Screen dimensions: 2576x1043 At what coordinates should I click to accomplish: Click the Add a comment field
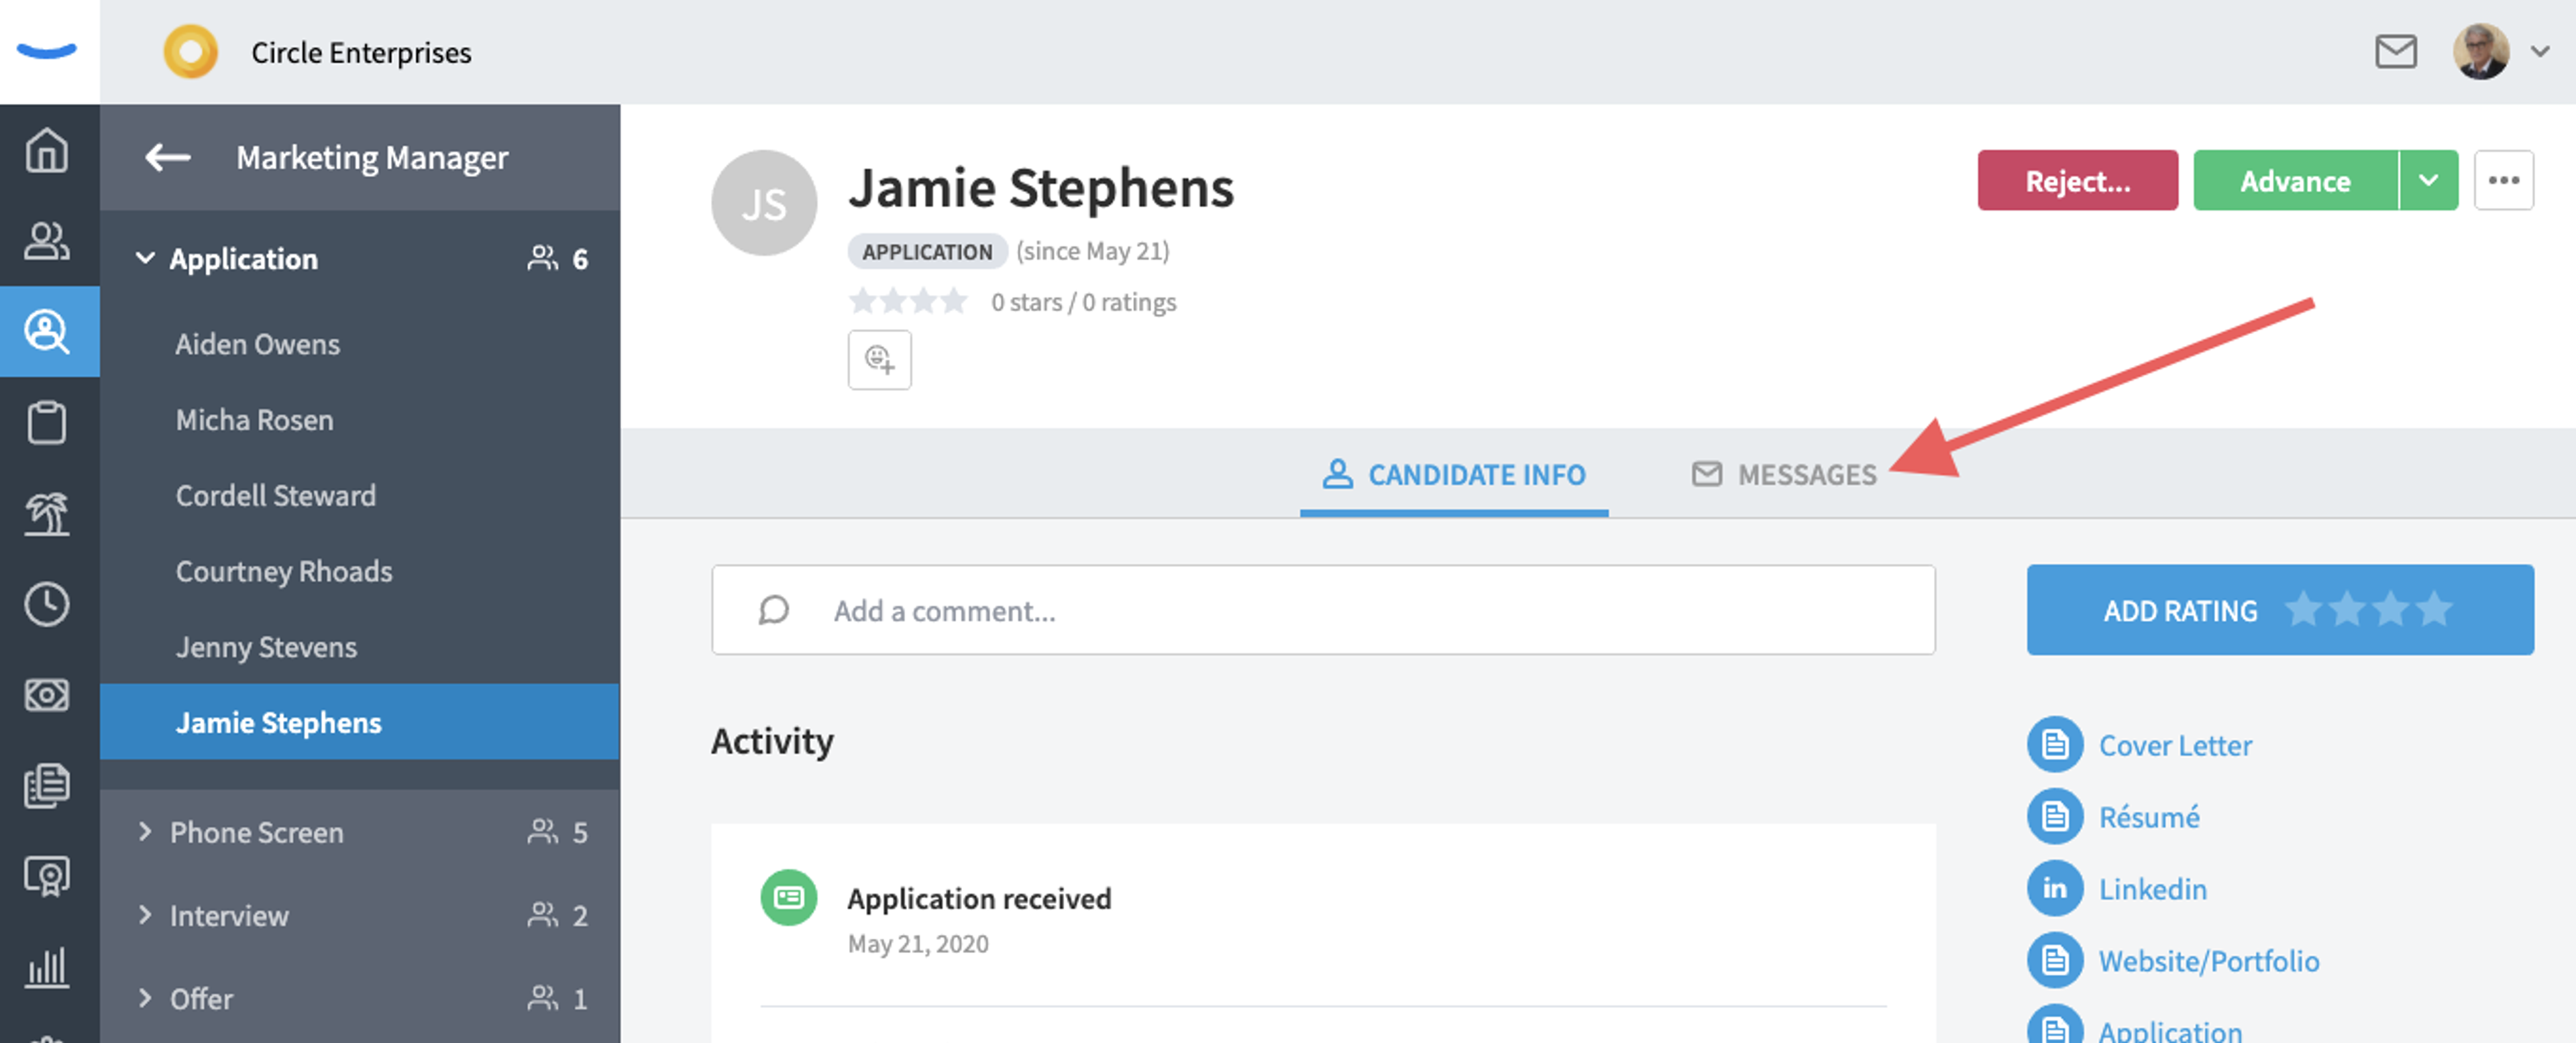tap(1323, 610)
